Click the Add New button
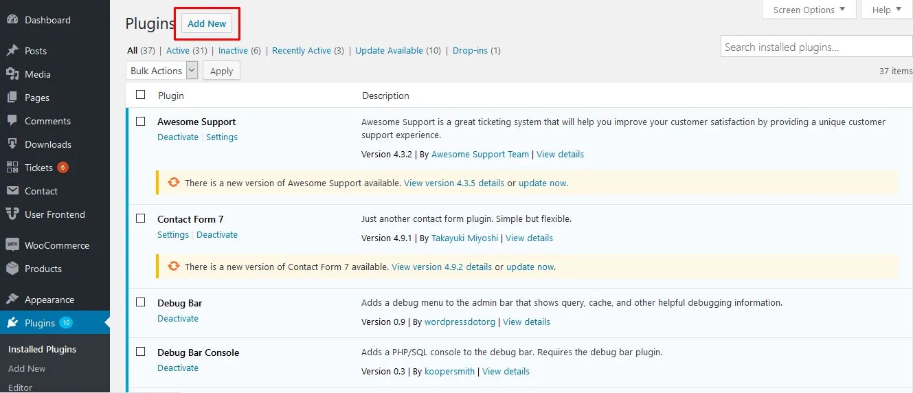This screenshot has width=913, height=393. click(x=207, y=23)
